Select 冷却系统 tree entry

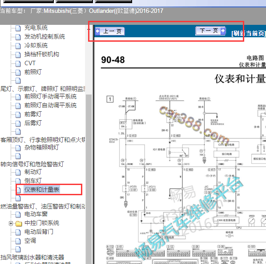[x=36, y=45]
